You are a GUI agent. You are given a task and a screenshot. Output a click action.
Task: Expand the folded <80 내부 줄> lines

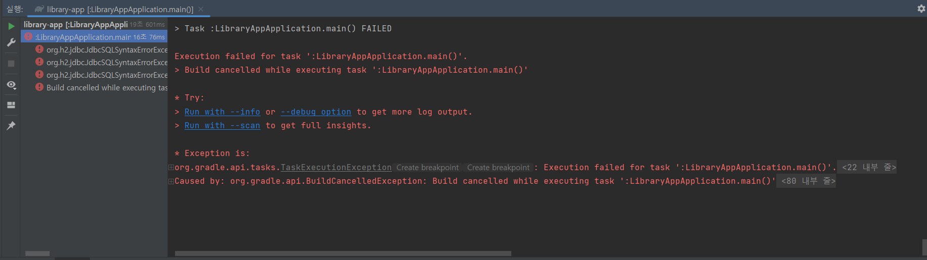[806, 181]
